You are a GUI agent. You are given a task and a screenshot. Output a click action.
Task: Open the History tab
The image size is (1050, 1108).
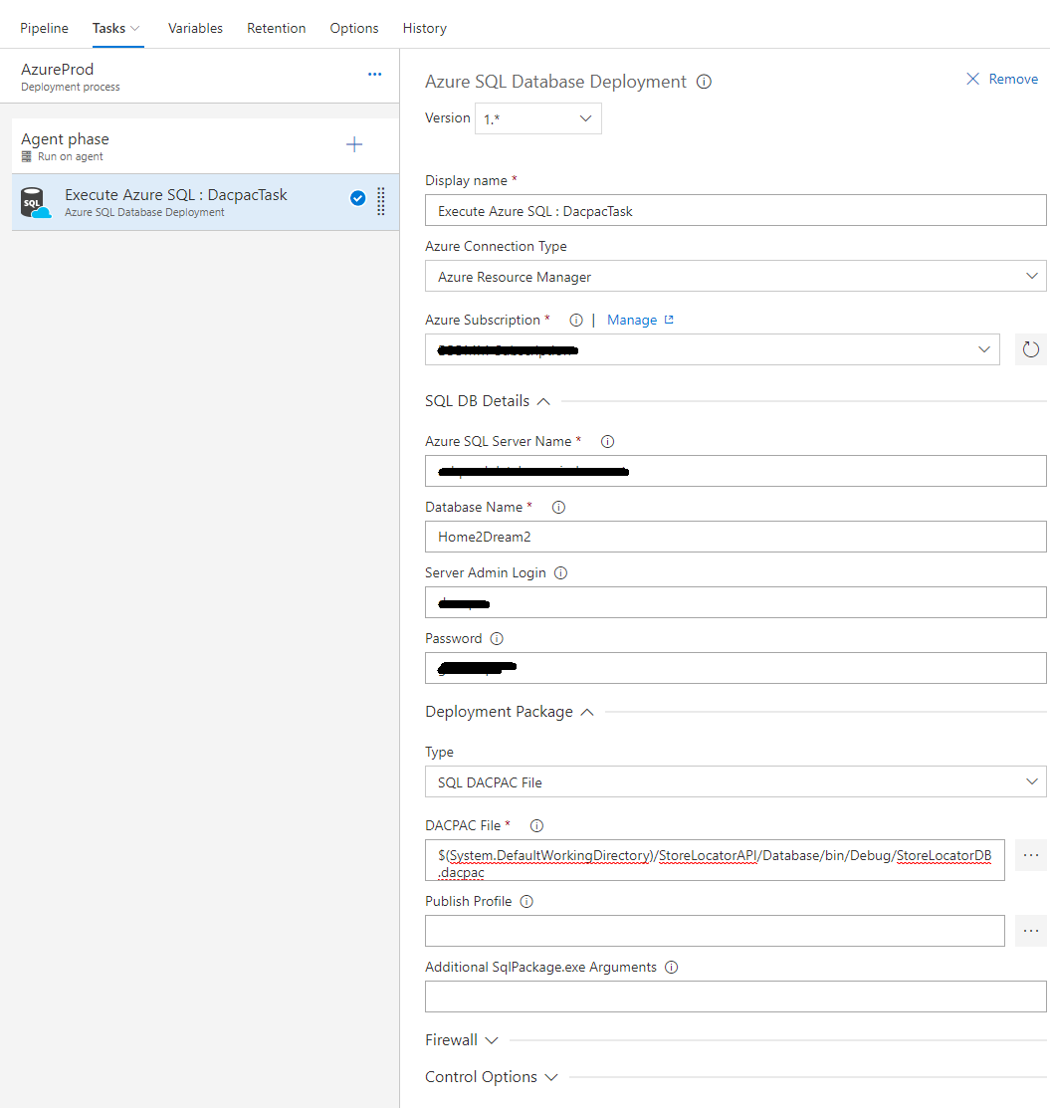click(x=424, y=28)
